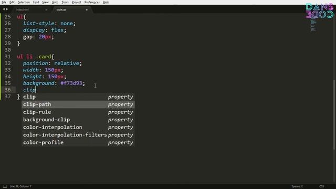Go forward with the right tab arrow
Viewport: 336px width, 189px height.
[7, 9]
